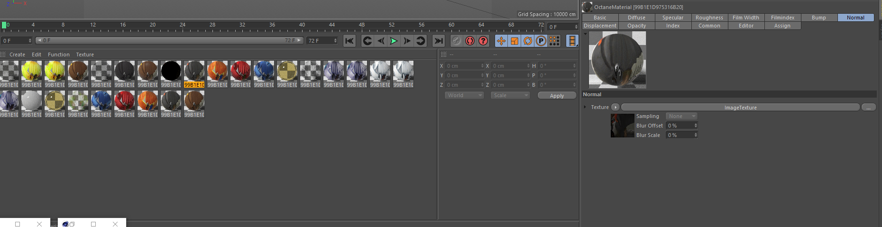
Task: Click the current frame 0 F stepper beside ruler
Action: tap(576, 27)
